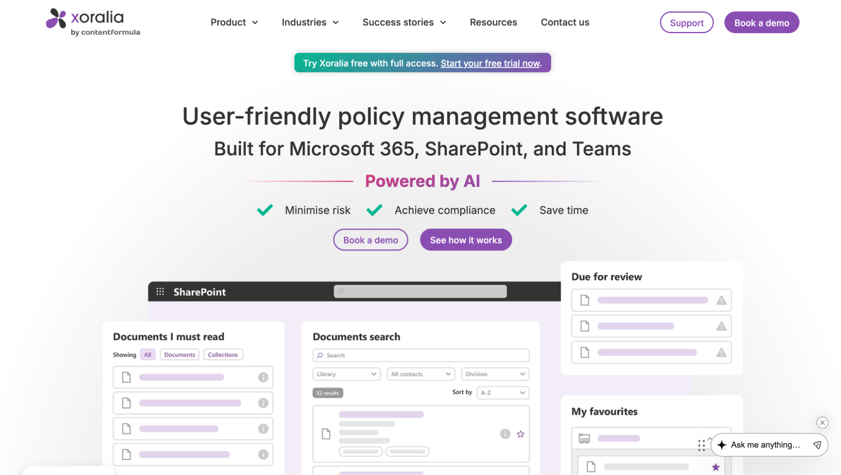Screen dimensions: 841x475
Task: Click the drag handle dots near chat widget
Action: [x=701, y=445]
